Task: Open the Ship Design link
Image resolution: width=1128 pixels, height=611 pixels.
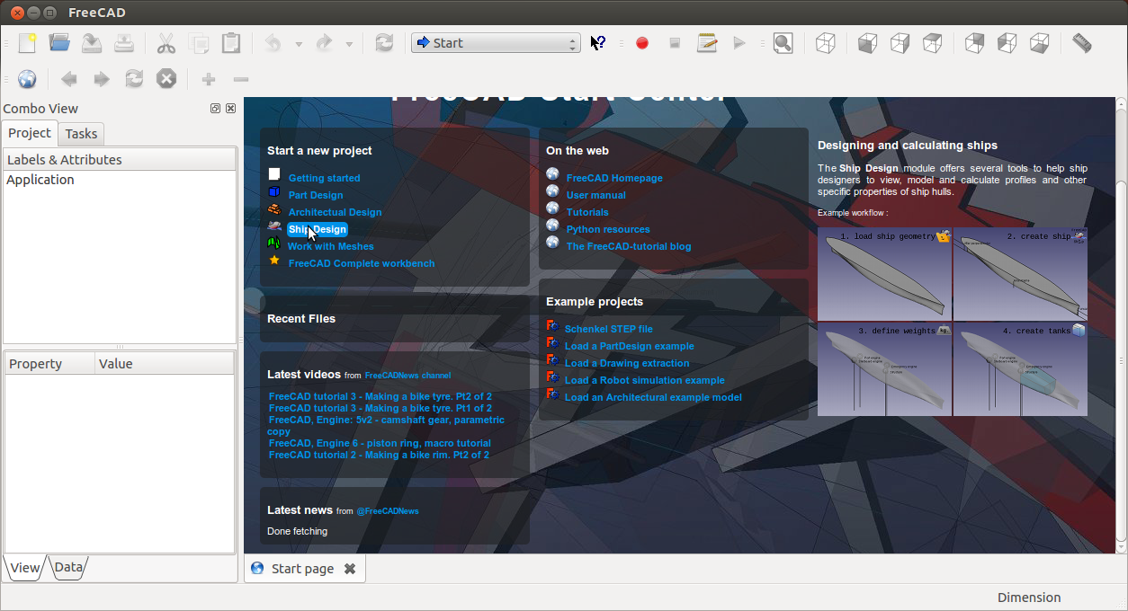Action: click(x=317, y=229)
